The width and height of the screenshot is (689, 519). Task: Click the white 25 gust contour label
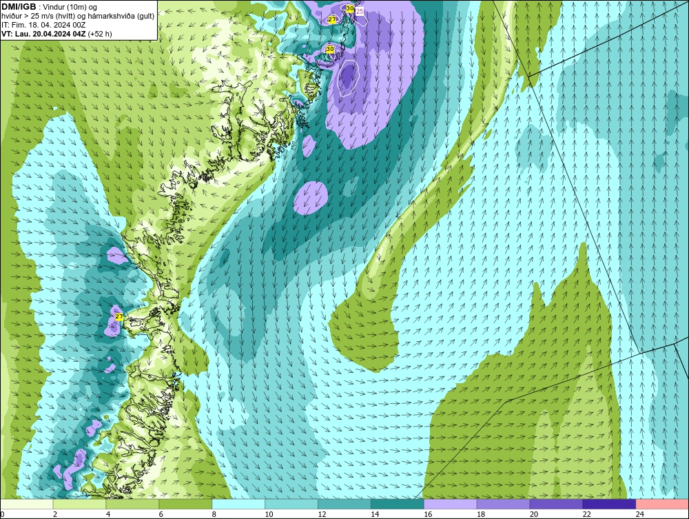click(360, 12)
